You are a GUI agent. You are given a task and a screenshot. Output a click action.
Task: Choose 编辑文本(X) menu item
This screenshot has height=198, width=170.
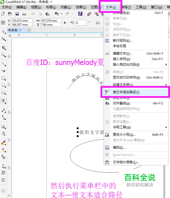[136, 53]
